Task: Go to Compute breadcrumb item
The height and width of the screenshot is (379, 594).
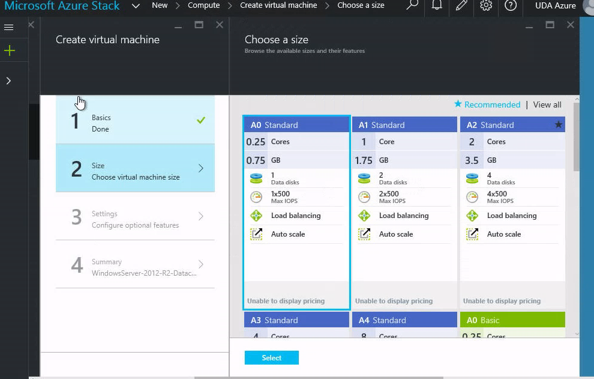Action: pyautogui.click(x=204, y=5)
